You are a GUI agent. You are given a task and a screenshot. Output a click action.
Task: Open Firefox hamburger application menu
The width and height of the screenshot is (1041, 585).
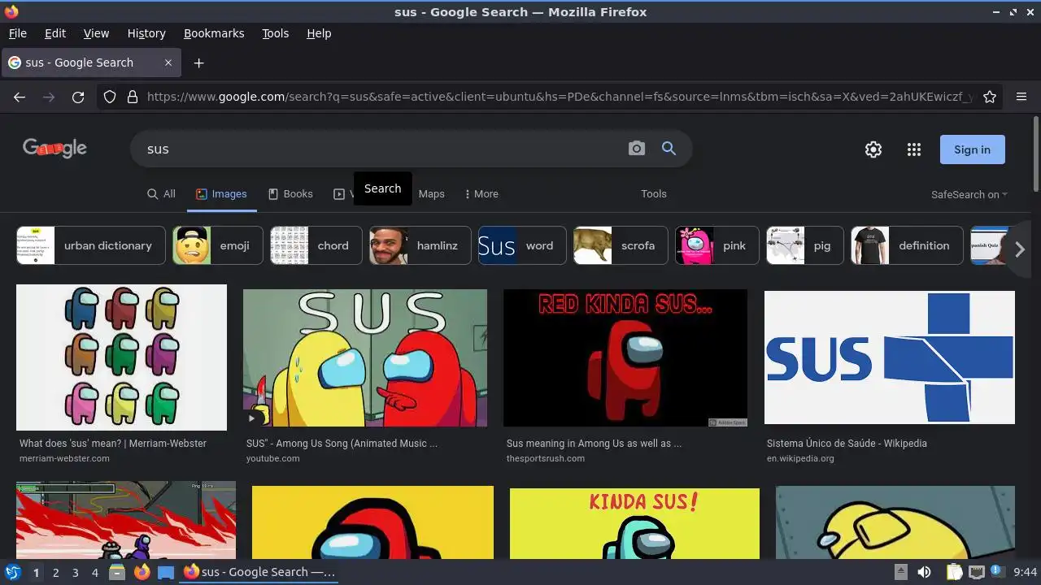[x=1021, y=97]
